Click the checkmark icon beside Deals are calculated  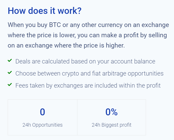(10, 60)
